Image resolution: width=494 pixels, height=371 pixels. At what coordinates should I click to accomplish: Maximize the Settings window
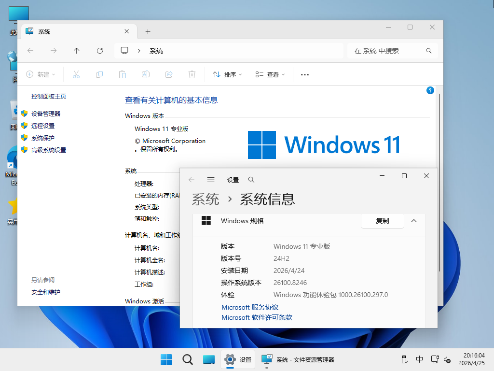tap(404, 176)
